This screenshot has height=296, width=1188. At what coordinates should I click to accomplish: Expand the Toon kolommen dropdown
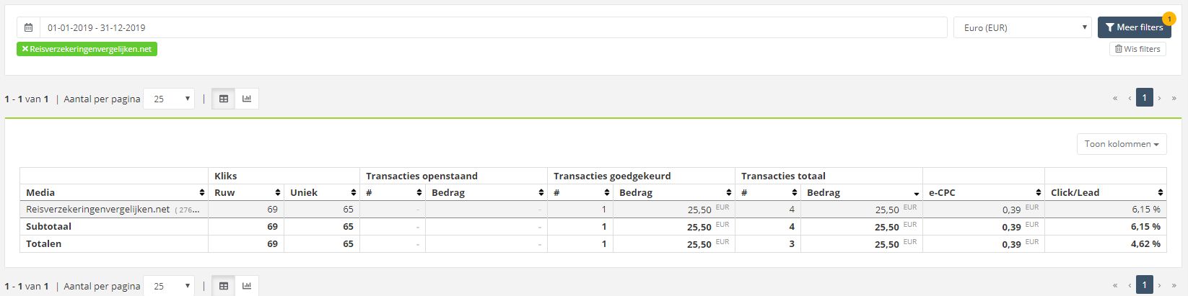1122,144
